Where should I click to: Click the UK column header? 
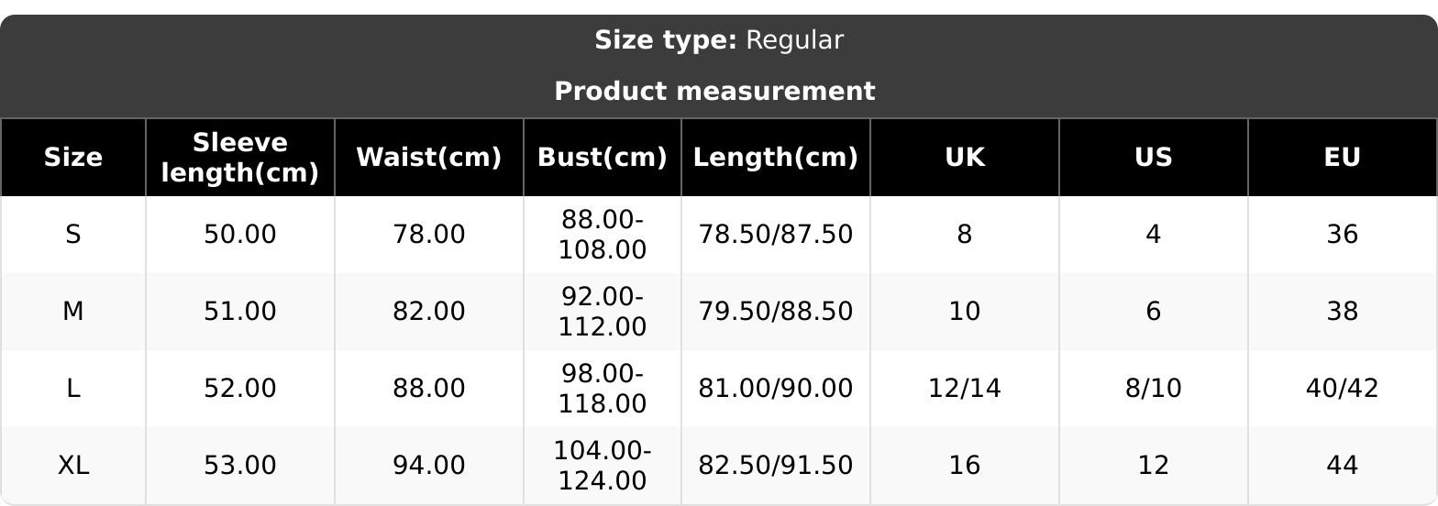tap(965, 158)
